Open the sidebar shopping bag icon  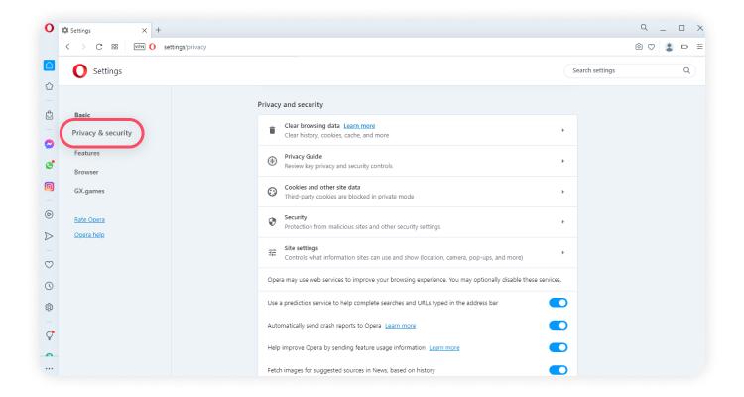pyautogui.click(x=49, y=115)
